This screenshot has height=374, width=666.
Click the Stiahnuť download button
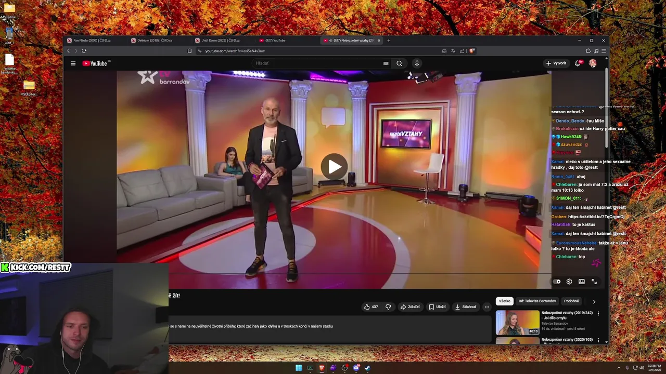click(x=466, y=307)
